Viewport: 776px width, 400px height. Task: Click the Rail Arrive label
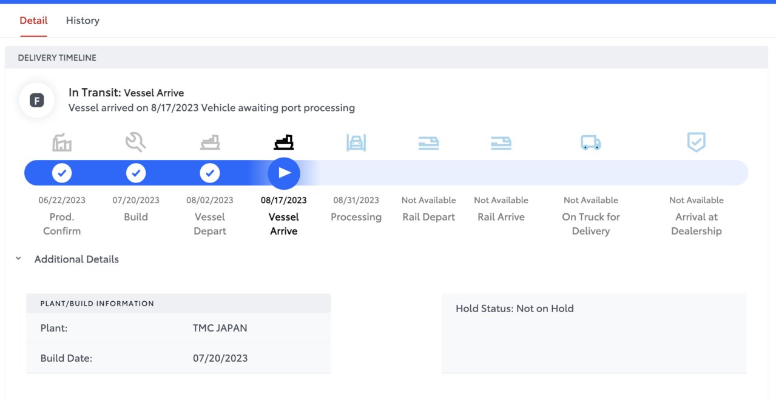click(501, 217)
